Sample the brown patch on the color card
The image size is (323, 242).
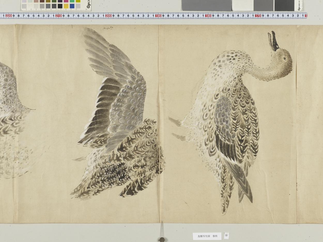(42, 1)
